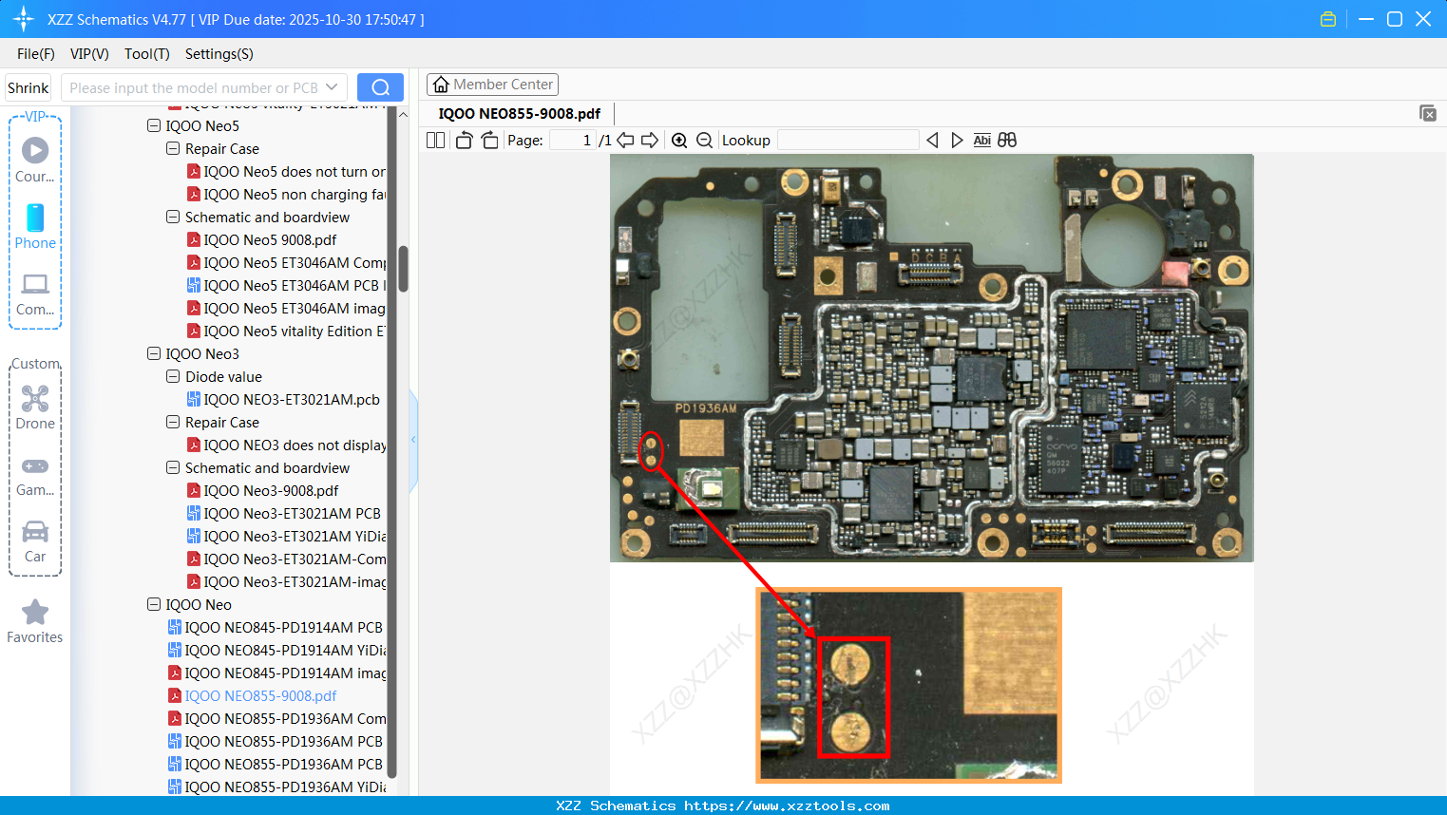The image size is (1447, 815).
Task: Rotate page clockwise
Action: click(x=489, y=141)
